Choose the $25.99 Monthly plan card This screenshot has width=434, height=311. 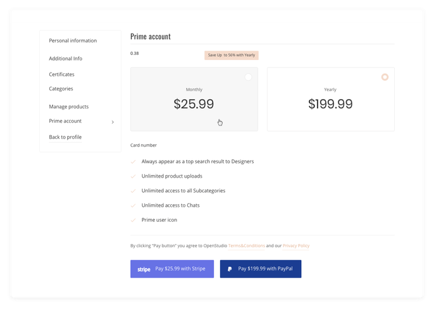click(194, 99)
